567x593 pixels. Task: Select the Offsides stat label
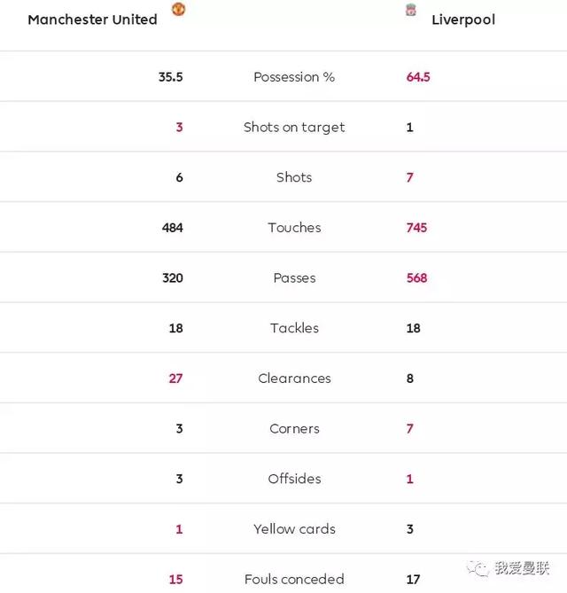[294, 479]
